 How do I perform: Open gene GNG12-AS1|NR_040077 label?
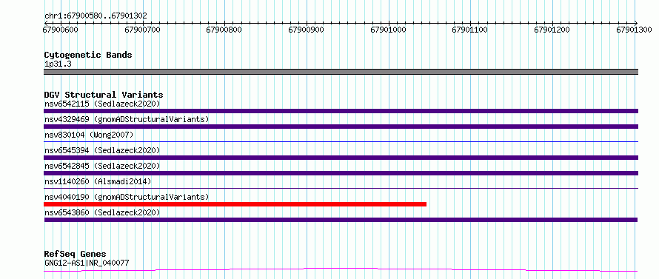tap(87, 263)
